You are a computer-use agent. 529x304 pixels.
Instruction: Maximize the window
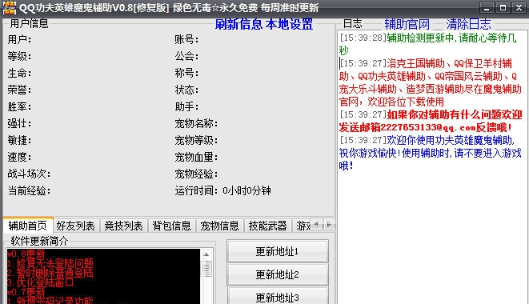coord(503,8)
